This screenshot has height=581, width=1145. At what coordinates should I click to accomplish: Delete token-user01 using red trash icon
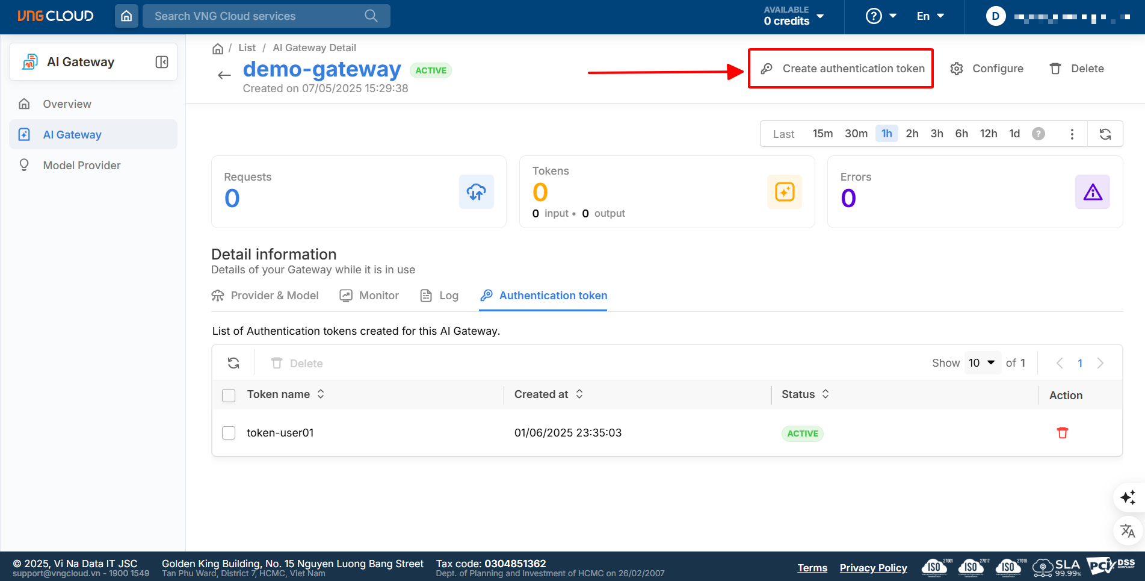pos(1062,433)
